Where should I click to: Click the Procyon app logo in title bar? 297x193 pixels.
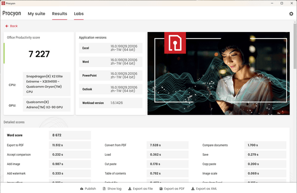click(x=3, y=3)
